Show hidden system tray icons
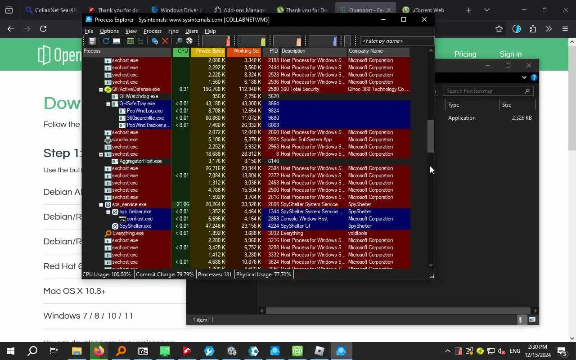This screenshot has height=360, width=576. click(447, 351)
